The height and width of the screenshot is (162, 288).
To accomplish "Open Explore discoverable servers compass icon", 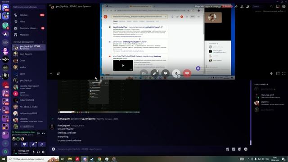I will (5, 152).
